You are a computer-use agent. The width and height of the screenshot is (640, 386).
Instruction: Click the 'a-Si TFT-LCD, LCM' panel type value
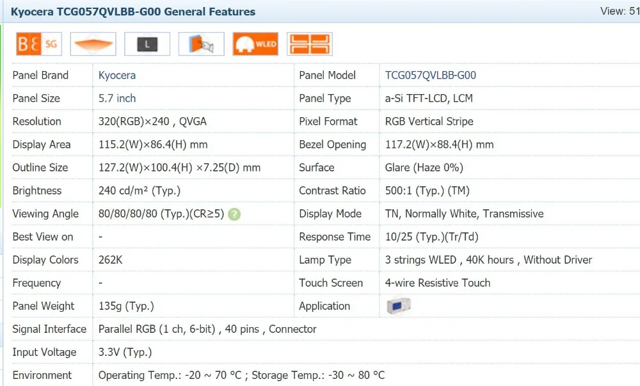pos(429,98)
